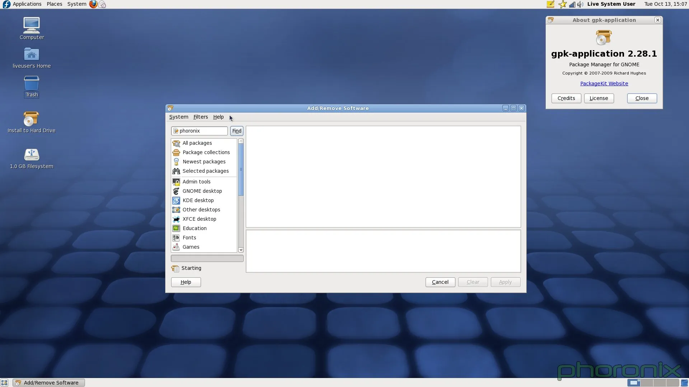
Task: Click the Trash desktop icon
Action: [x=32, y=83]
